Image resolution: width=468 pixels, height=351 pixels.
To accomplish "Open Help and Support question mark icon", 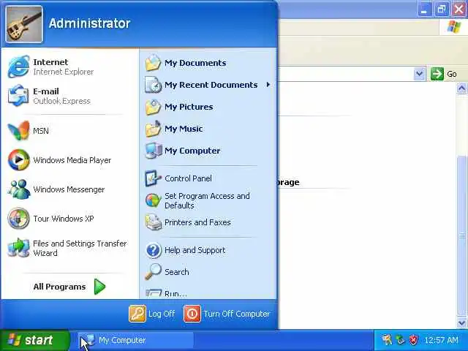I will pos(154,250).
